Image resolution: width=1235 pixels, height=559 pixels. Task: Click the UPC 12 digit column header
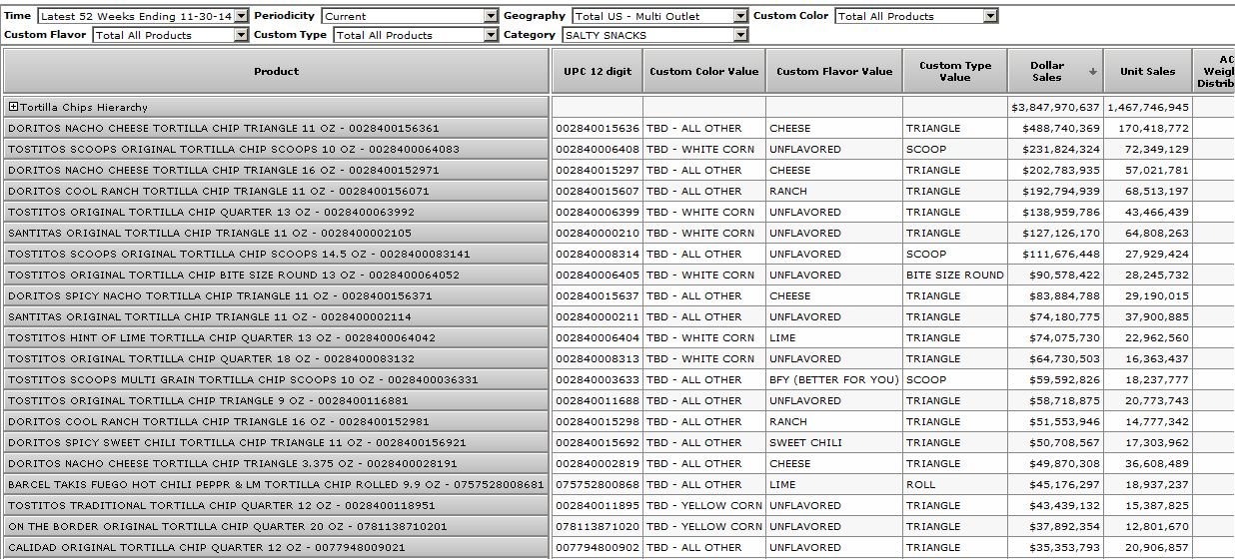pyautogui.click(x=598, y=72)
